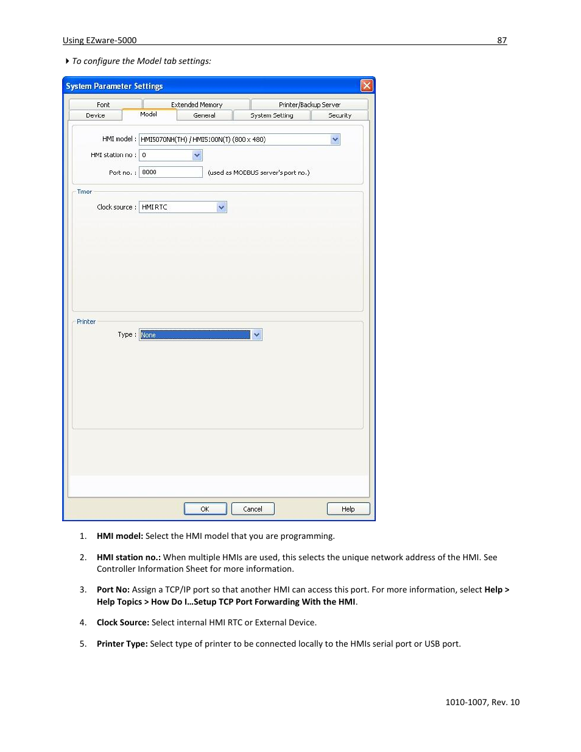Close the System Parameter Settings dialog
This screenshot has width=581, height=752.
click(367, 85)
